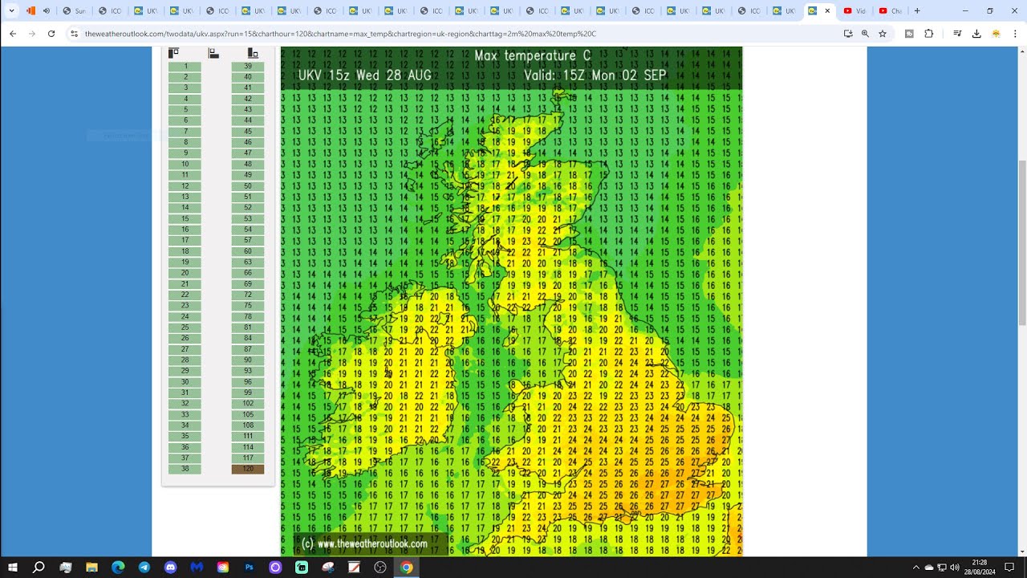1027x578 pixels.
Task: Open Telegram from the taskbar
Action: (x=144, y=567)
